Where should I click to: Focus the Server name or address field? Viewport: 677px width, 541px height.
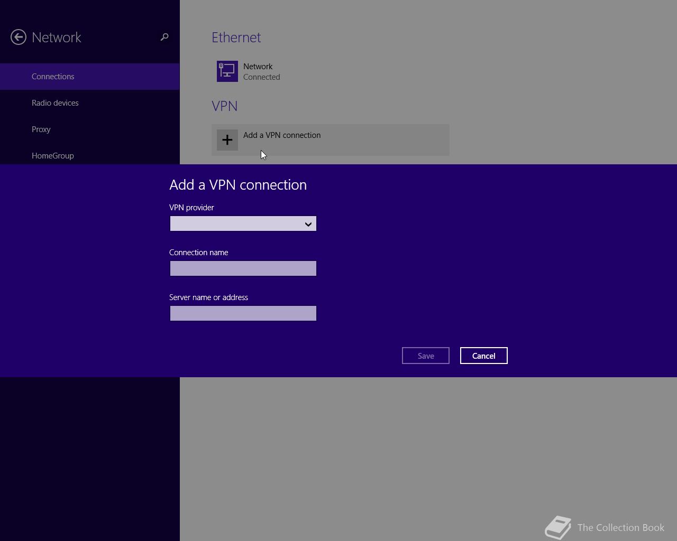[243, 313]
